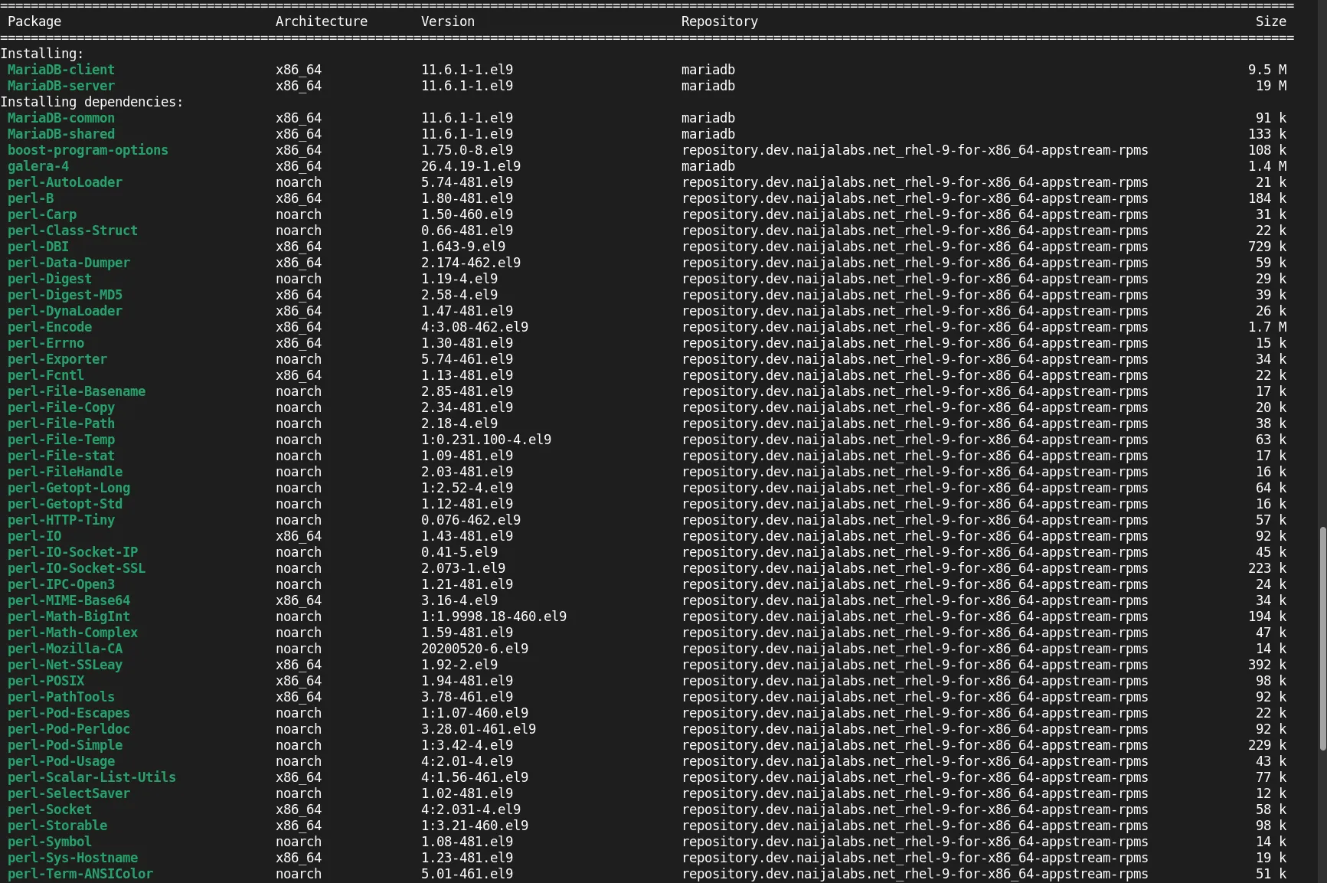Image resolution: width=1327 pixels, height=883 pixels.
Task: Click the perl-HTTP-Tiny package name
Action: [x=61, y=520]
